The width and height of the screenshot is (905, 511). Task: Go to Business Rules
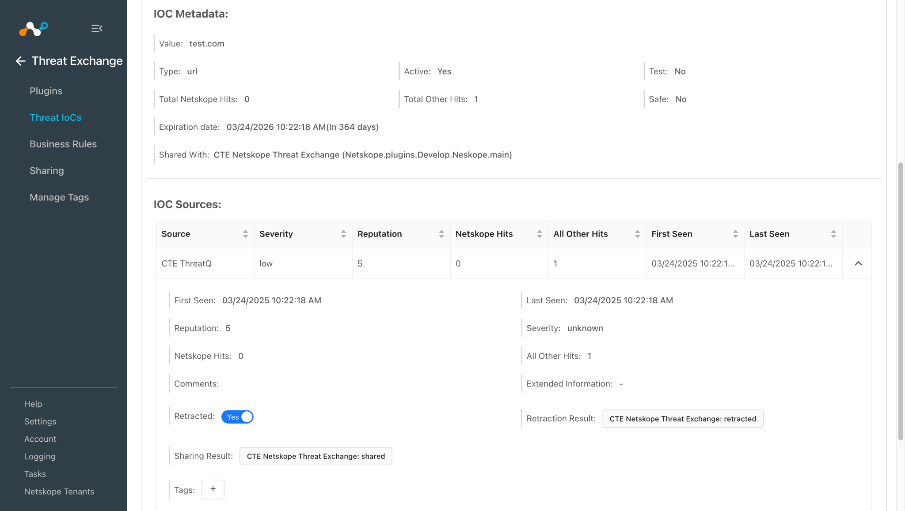[63, 144]
